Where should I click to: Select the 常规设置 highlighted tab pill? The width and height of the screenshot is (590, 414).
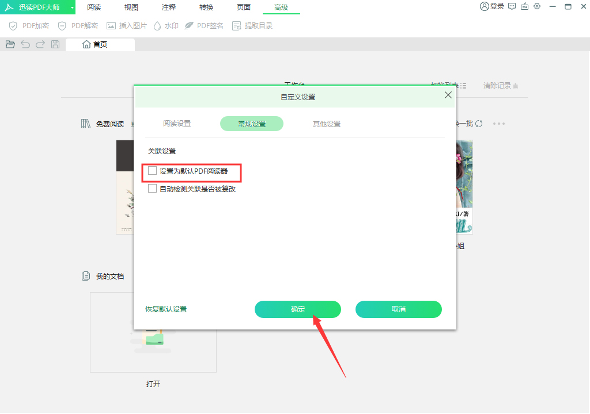click(x=252, y=123)
